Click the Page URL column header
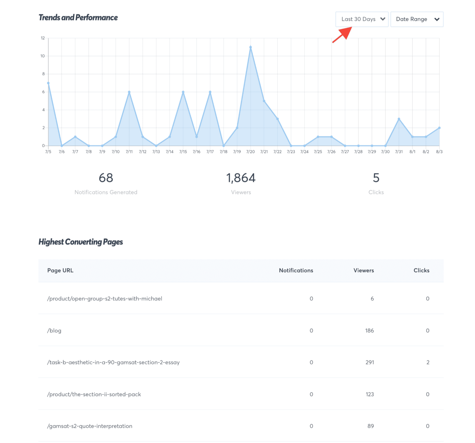Screen dimensions: 475x443 [60, 270]
